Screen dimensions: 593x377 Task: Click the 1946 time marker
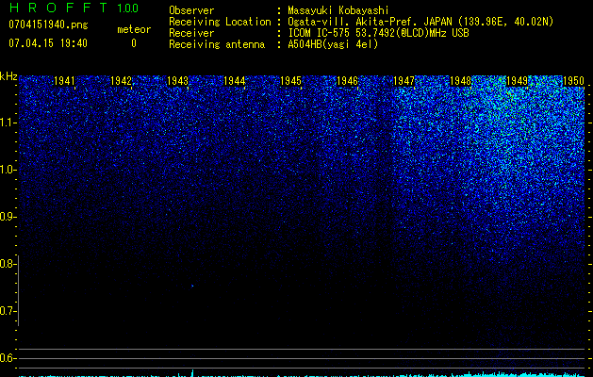click(x=347, y=81)
